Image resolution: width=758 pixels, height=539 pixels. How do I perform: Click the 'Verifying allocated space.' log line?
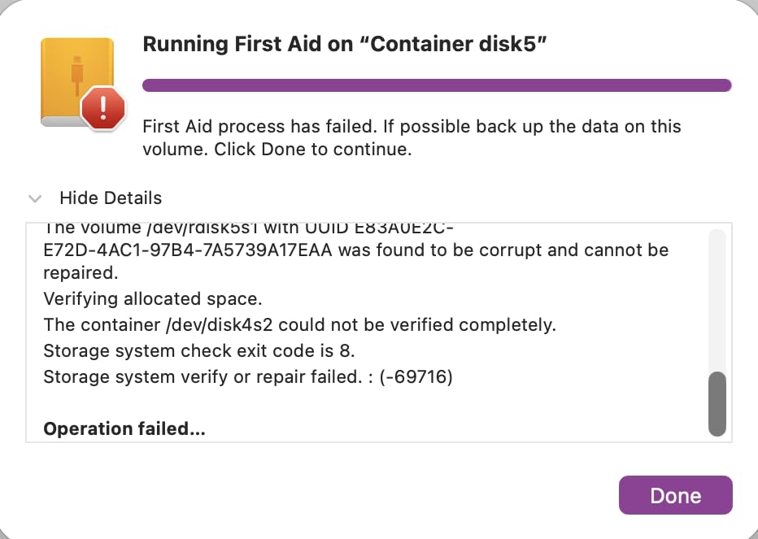[153, 298]
